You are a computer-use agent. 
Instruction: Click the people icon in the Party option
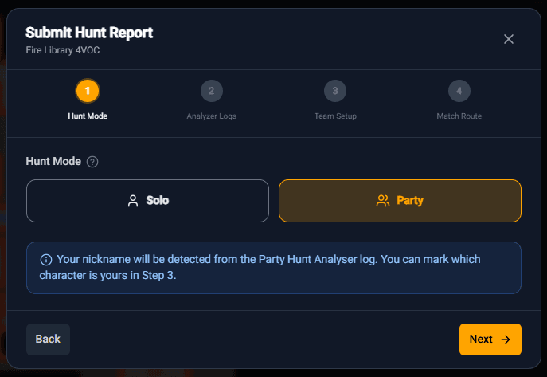pos(383,201)
